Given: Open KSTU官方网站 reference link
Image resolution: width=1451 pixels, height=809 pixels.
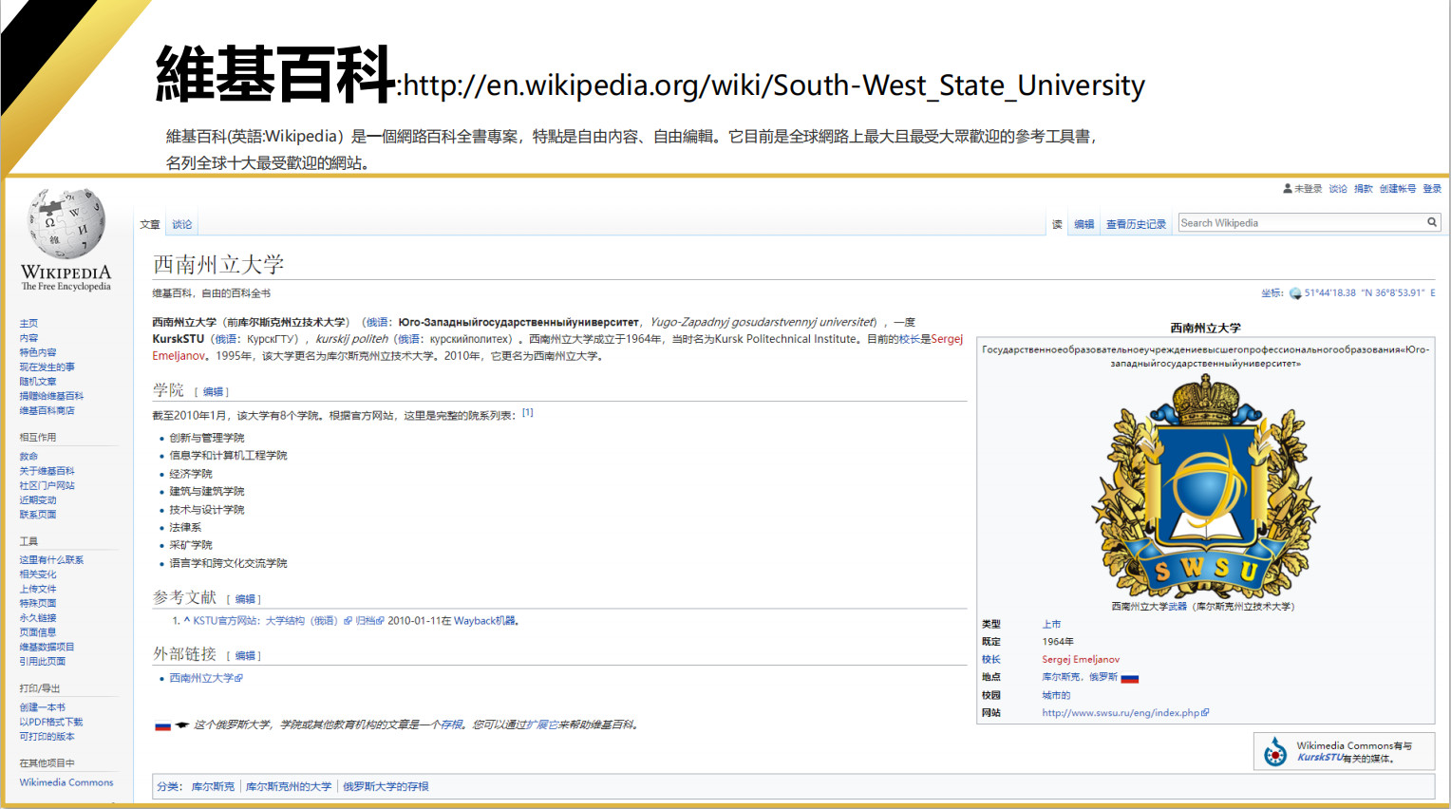Looking at the screenshot, I should pyautogui.click(x=265, y=621).
